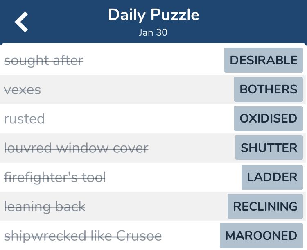Select the RECLINING answer tile

click(x=265, y=206)
